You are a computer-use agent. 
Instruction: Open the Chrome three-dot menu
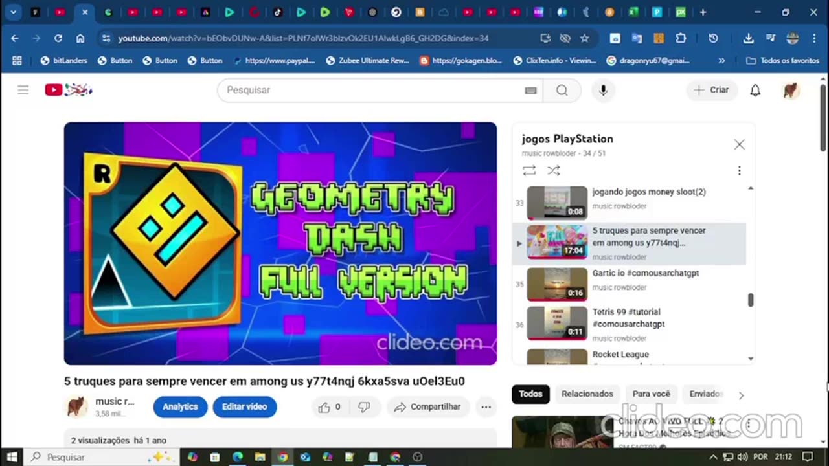pos(814,38)
